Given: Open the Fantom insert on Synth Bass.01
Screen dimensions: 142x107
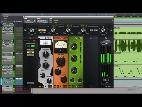Looking at the screenshot, I should 19,53.
